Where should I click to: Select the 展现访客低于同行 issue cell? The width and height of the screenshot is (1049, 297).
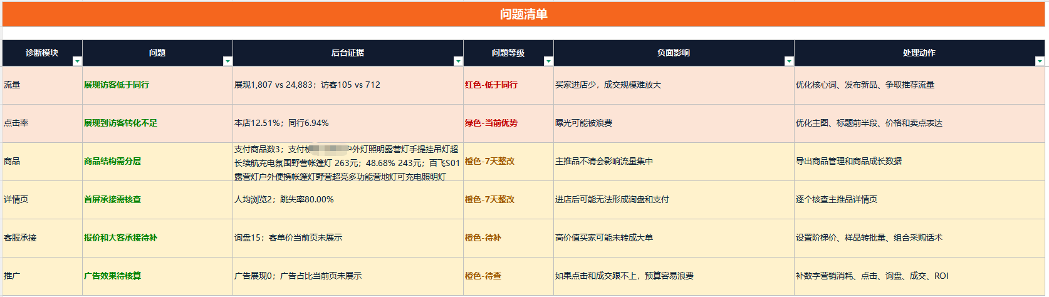[x=157, y=85]
